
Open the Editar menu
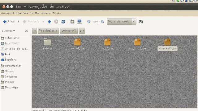[x=17, y=13]
